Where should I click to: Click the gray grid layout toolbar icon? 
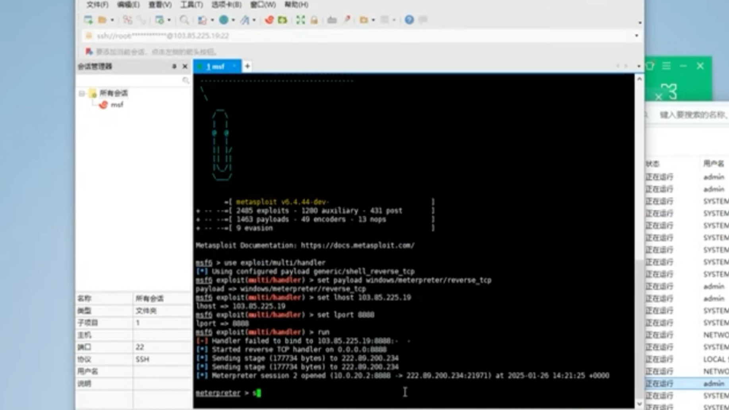tap(385, 19)
